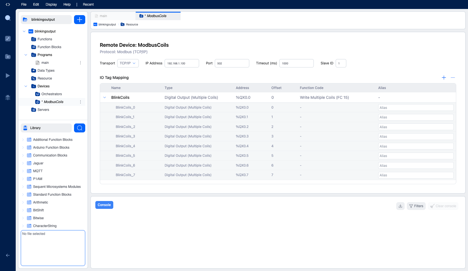Click the download folder icon in left sidebar
The image size is (468, 271).
pos(8,57)
